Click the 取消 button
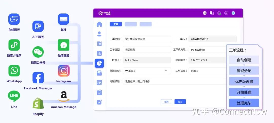The width and height of the screenshot is (274, 123). pos(166,102)
